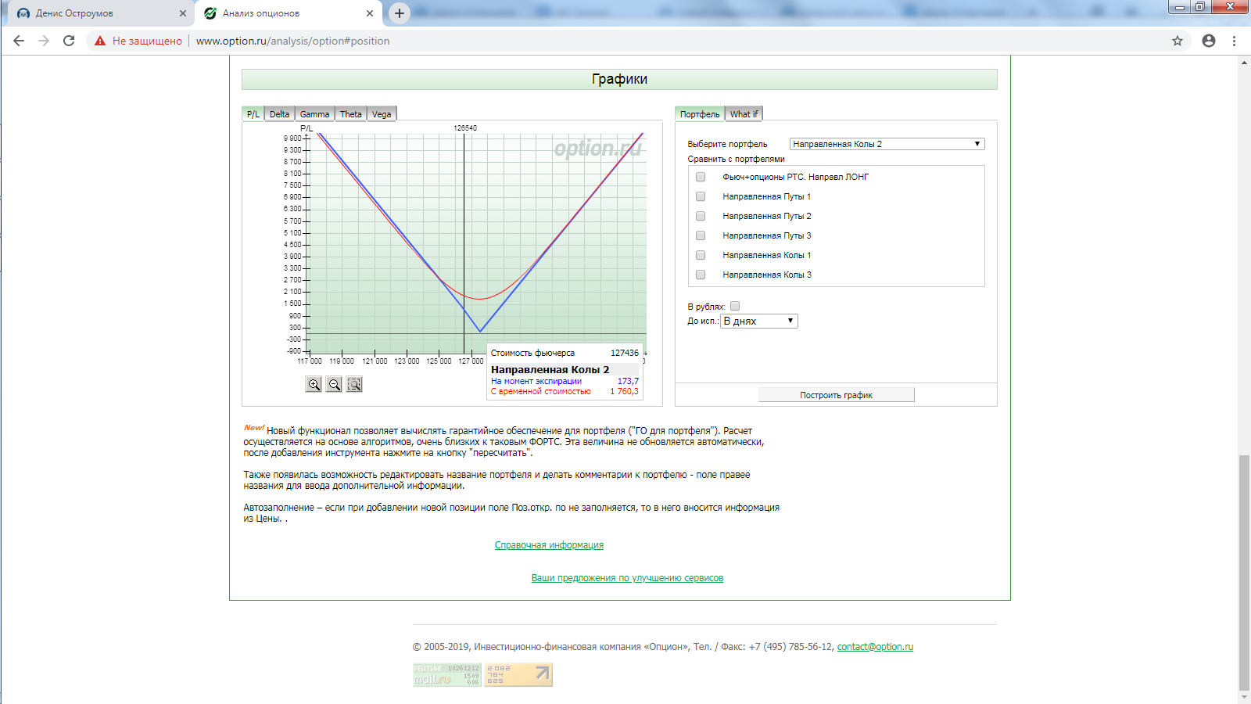Click the 1 760,3 time value figure
This screenshot has height=704, width=1251.
click(x=624, y=391)
